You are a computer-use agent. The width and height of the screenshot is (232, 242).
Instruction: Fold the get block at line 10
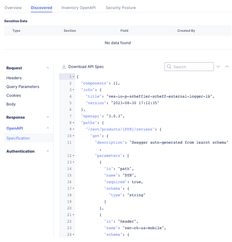click(x=74, y=136)
